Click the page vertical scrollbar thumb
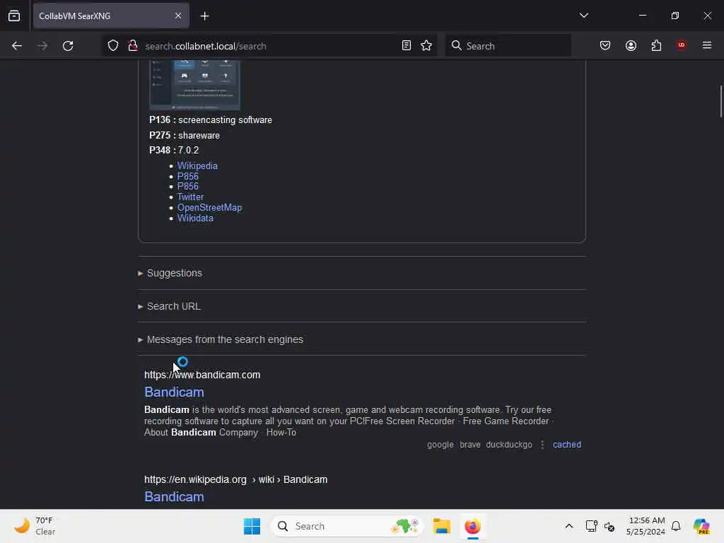The height and width of the screenshot is (543, 724). tap(720, 102)
